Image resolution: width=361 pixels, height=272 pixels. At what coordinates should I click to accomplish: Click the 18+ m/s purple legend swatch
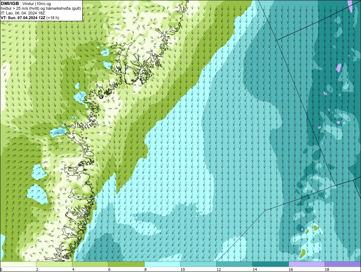(343, 264)
